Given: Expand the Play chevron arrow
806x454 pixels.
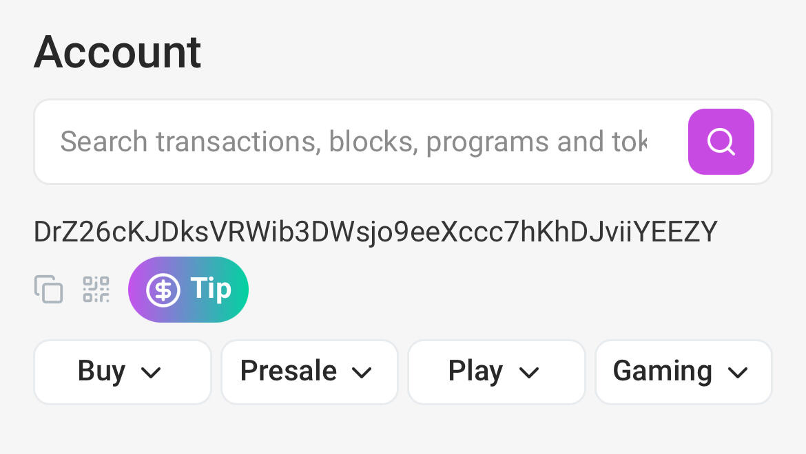Looking at the screenshot, I should (x=528, y=373).
